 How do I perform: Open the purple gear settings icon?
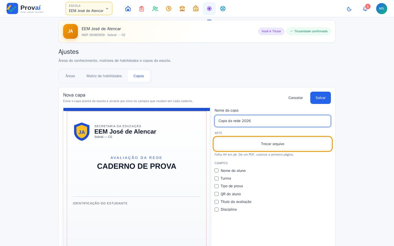pos(209,9)
